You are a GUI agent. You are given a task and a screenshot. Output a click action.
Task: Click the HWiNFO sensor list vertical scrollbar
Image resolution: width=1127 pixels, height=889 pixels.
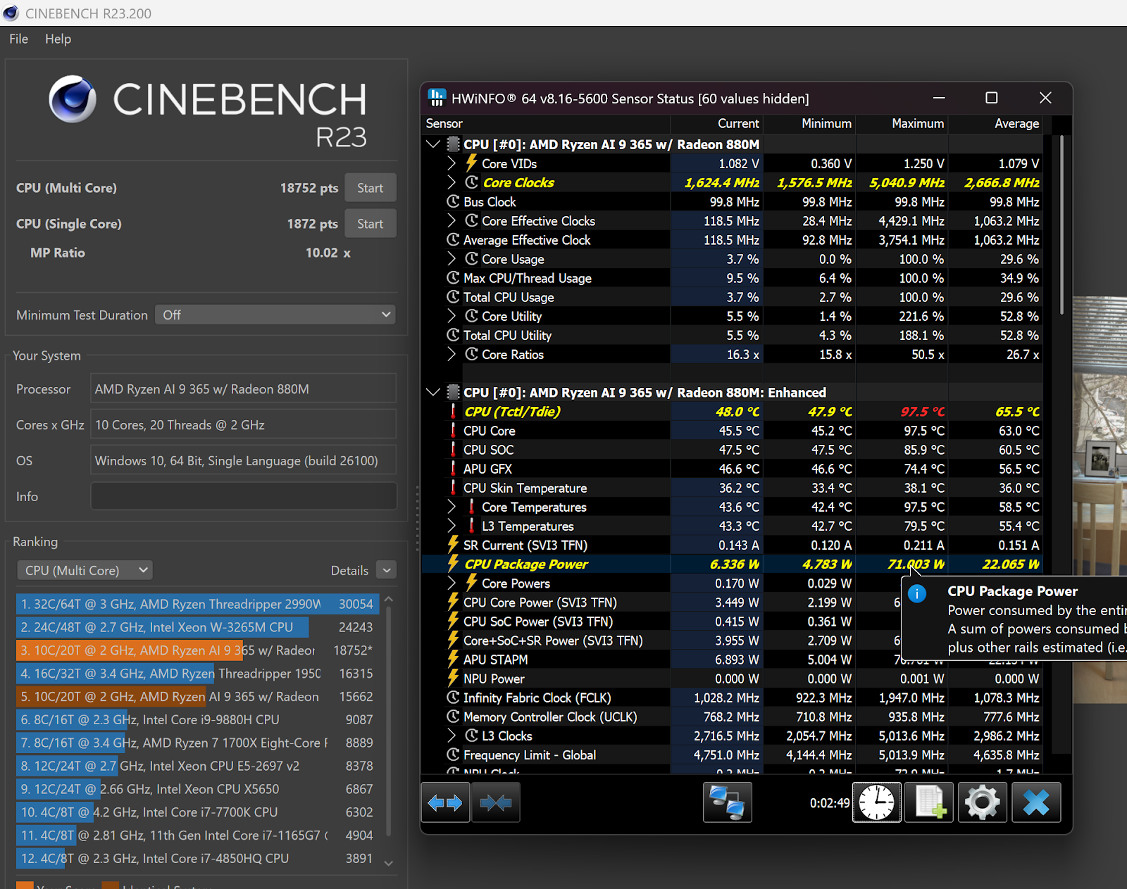(x=1061, y=225)
